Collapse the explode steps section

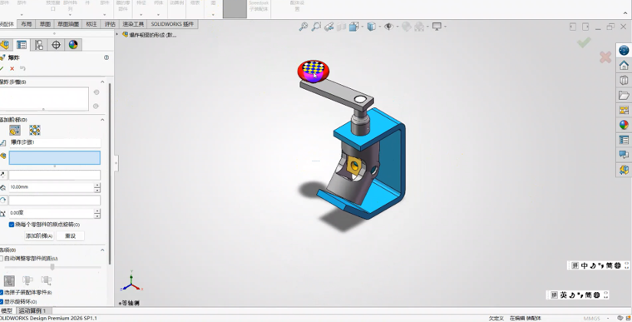pyautogui.click(x=102, y=82)
